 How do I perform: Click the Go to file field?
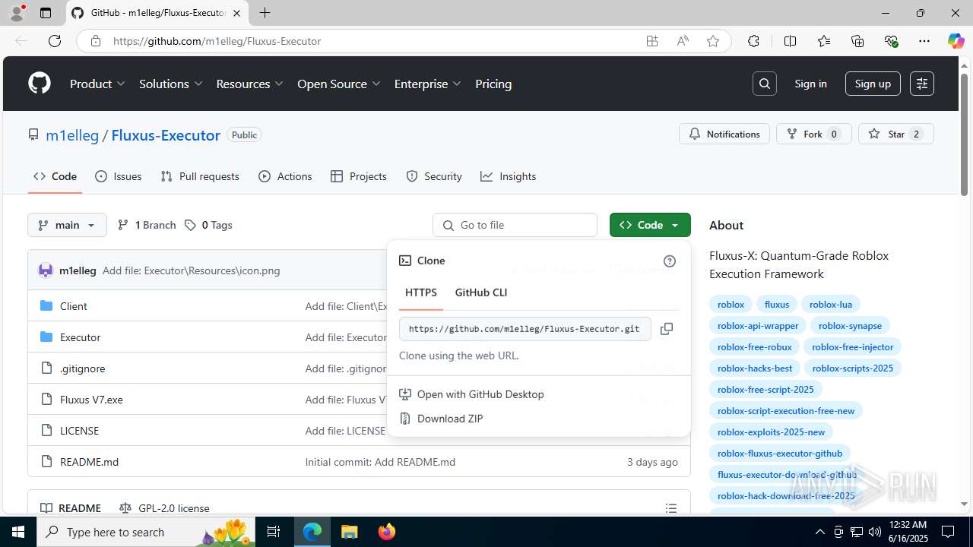(x=515, y=225)
